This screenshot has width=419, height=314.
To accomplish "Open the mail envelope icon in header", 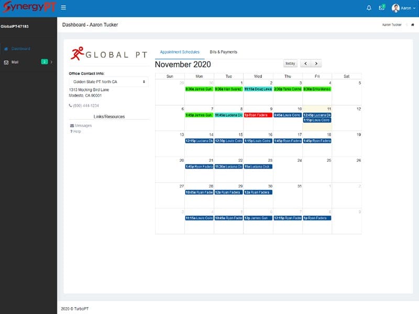I will tap(382, 7).
